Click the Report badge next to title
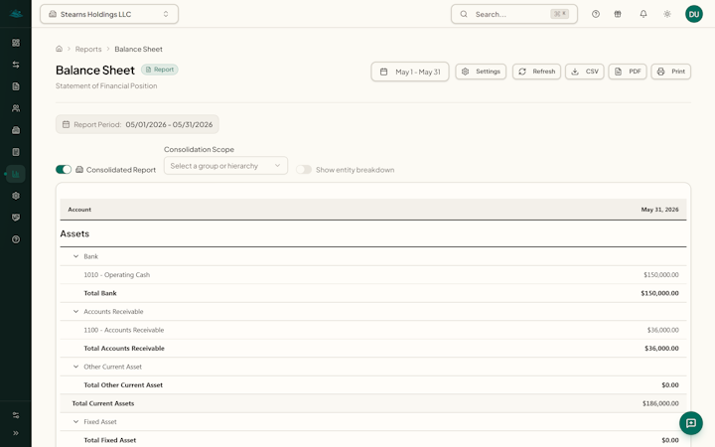This screenshot has width=715, height=447. pos(160,70)
